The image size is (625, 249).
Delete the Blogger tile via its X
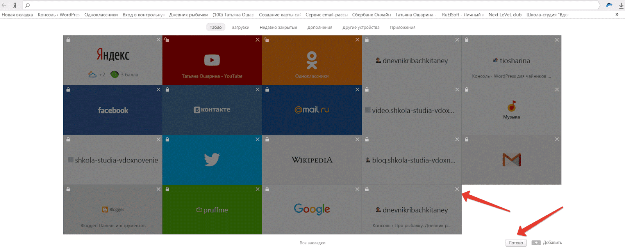[159, 189]
